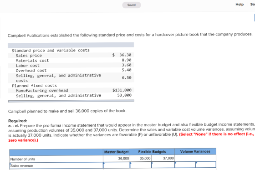
Task: Click the Overhead cost label
Action: tap(31, 71)
